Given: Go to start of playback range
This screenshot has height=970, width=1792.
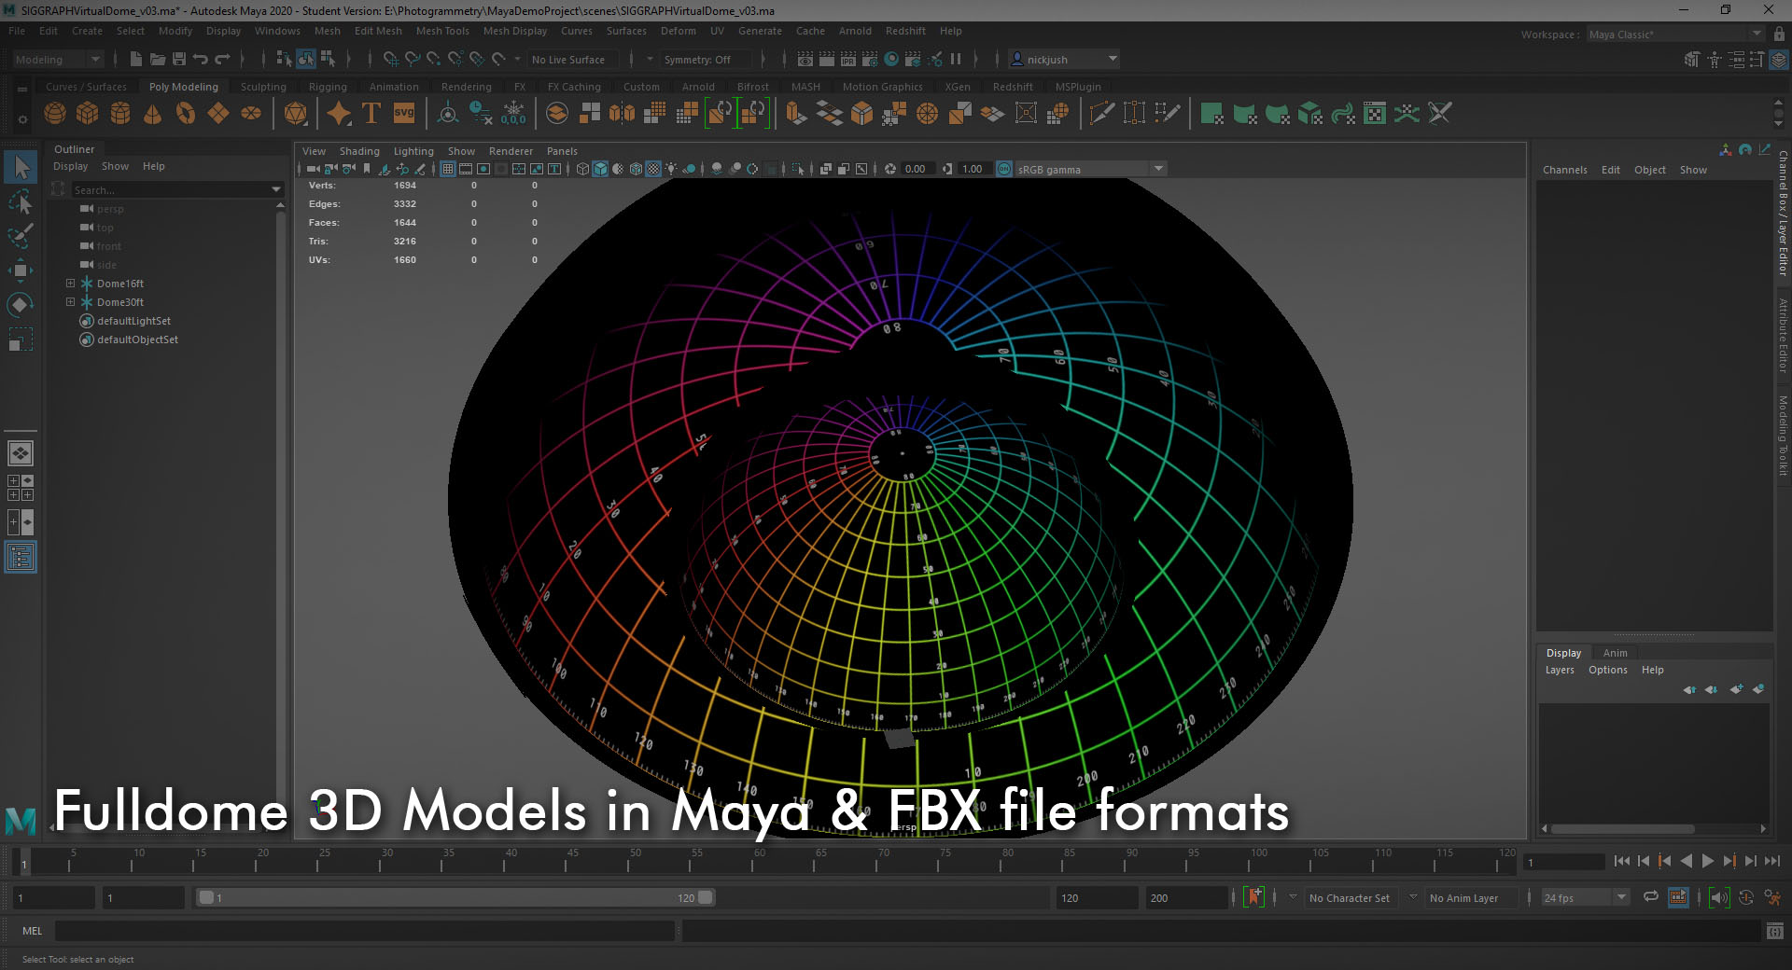Looking at the screenshot, I should [1621, 861].
